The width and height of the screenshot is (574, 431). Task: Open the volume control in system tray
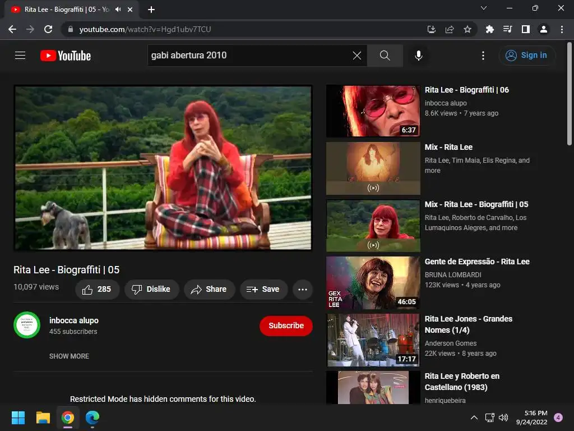click(x=503, y=418)
